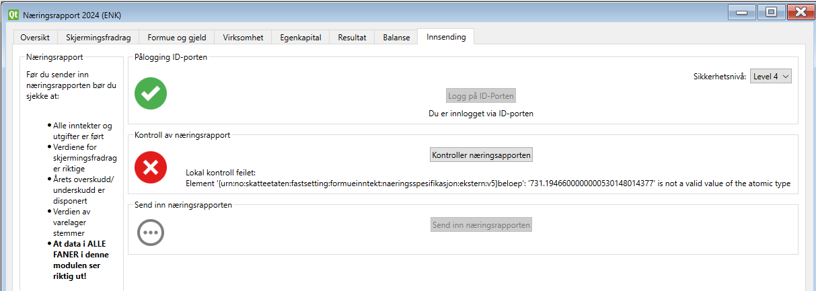
Task: Close the Næringsrapport 2024 window
Action: [x=799, y=11]
